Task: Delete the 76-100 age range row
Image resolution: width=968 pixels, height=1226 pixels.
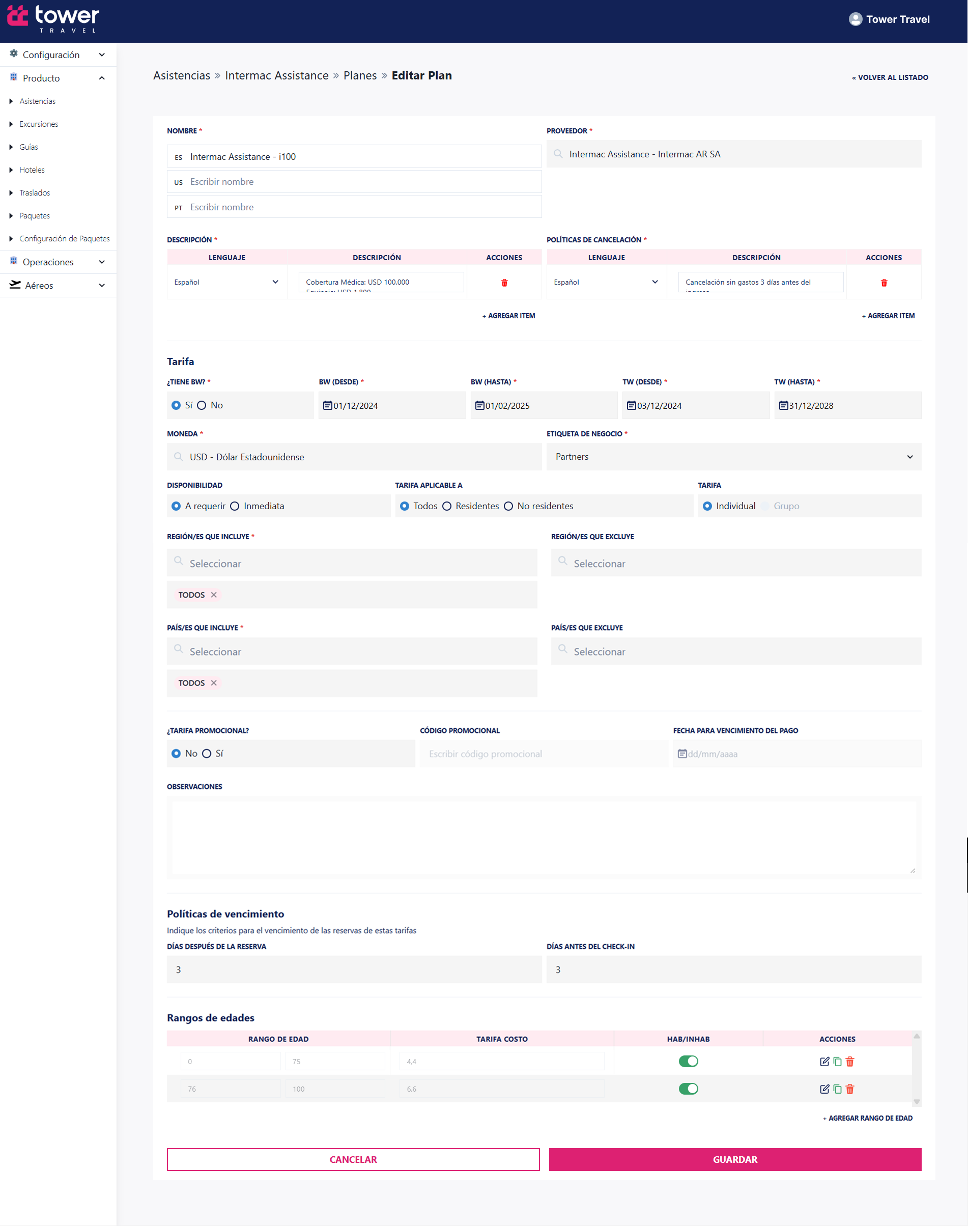Action: [x=849, y=1088]
